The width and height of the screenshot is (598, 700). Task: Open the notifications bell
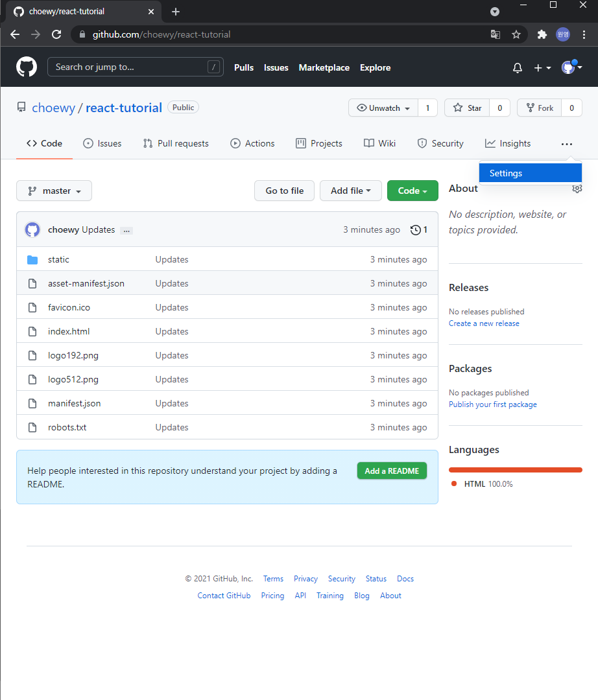click(517, 68)
